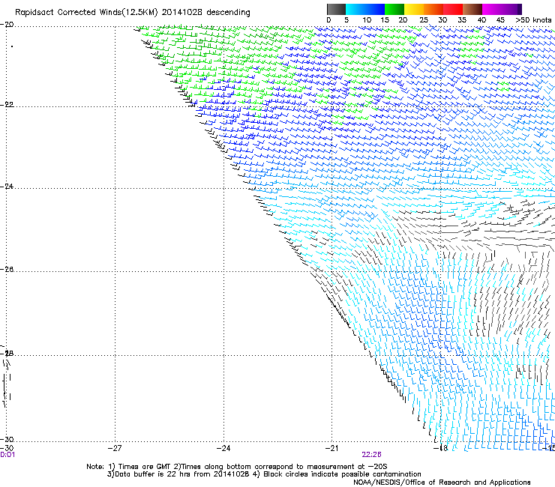Click the magenta-purple 40-50 knots color swatch
The height and width of the screenshot is (487, 555).
point(502,9)
